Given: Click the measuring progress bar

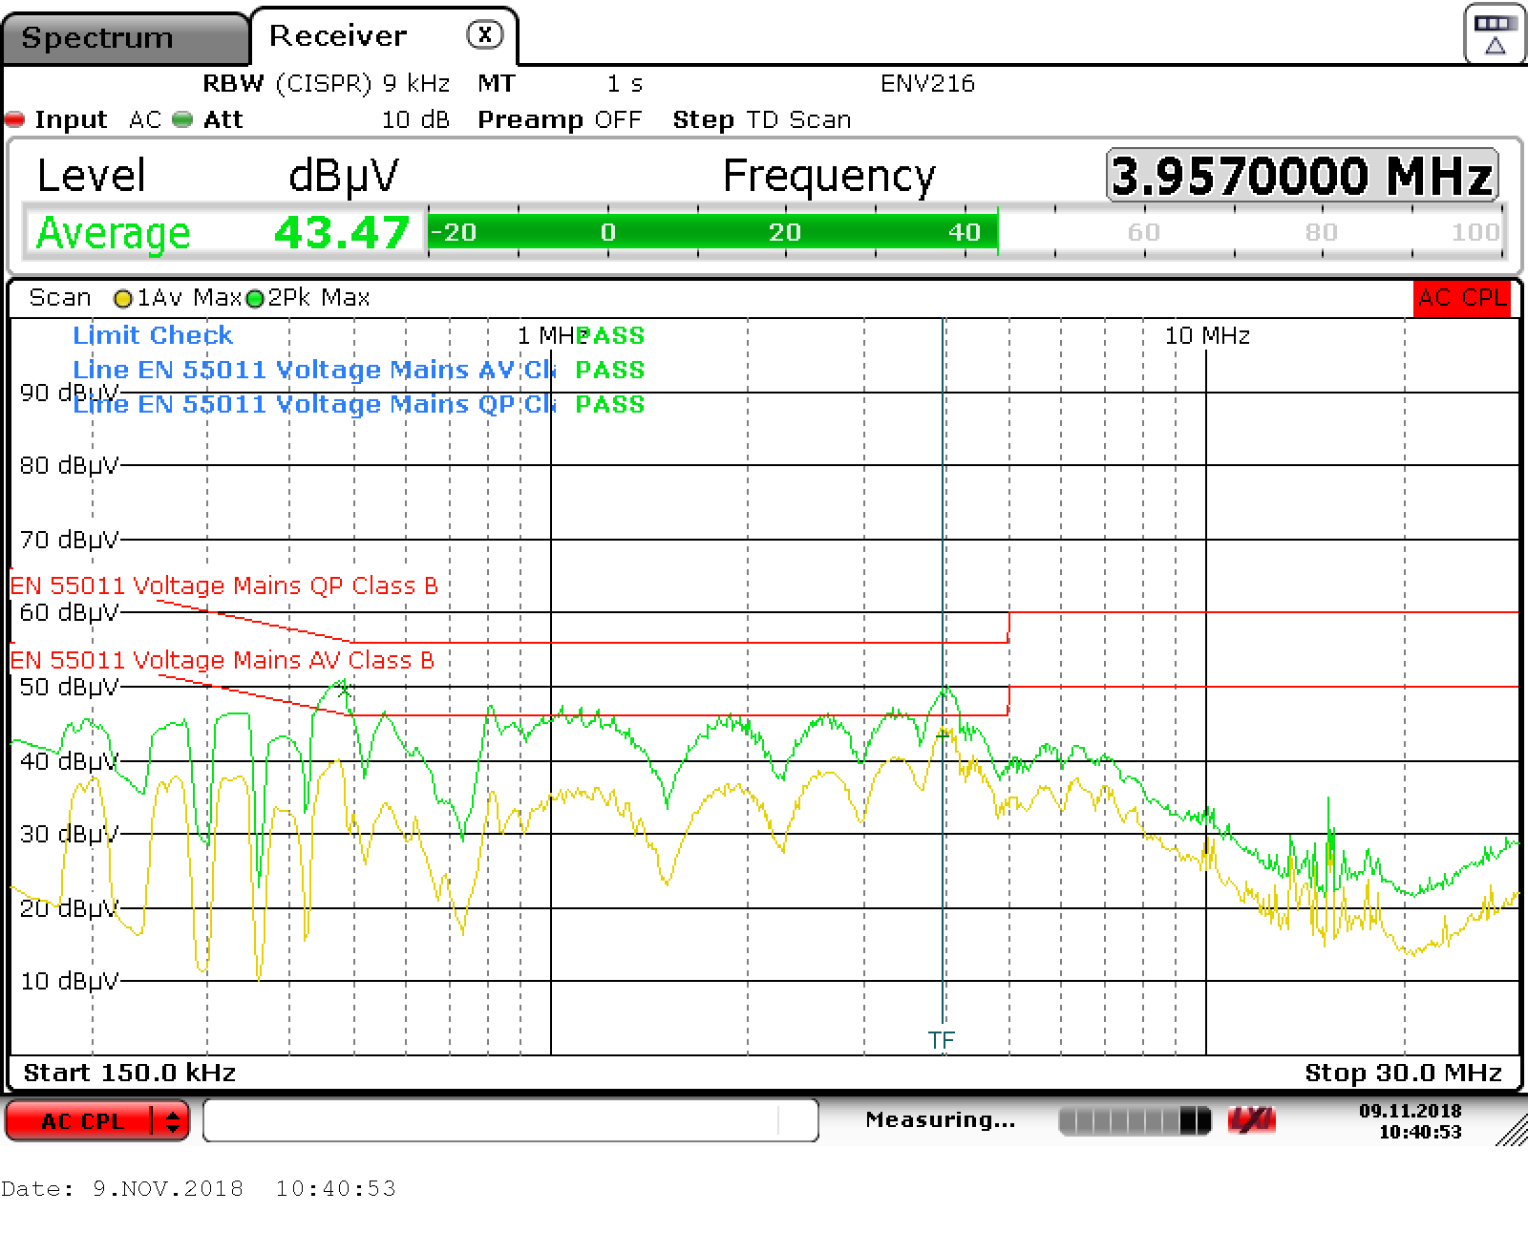Looking at the screenshot, I should 1135,1120.
